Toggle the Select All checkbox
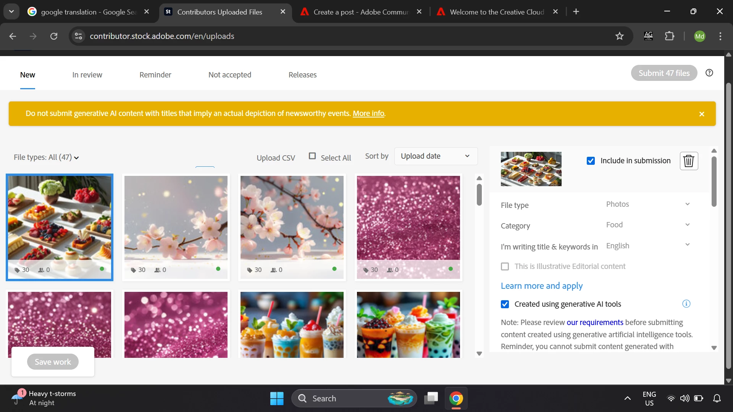 (x=312, y=156)
